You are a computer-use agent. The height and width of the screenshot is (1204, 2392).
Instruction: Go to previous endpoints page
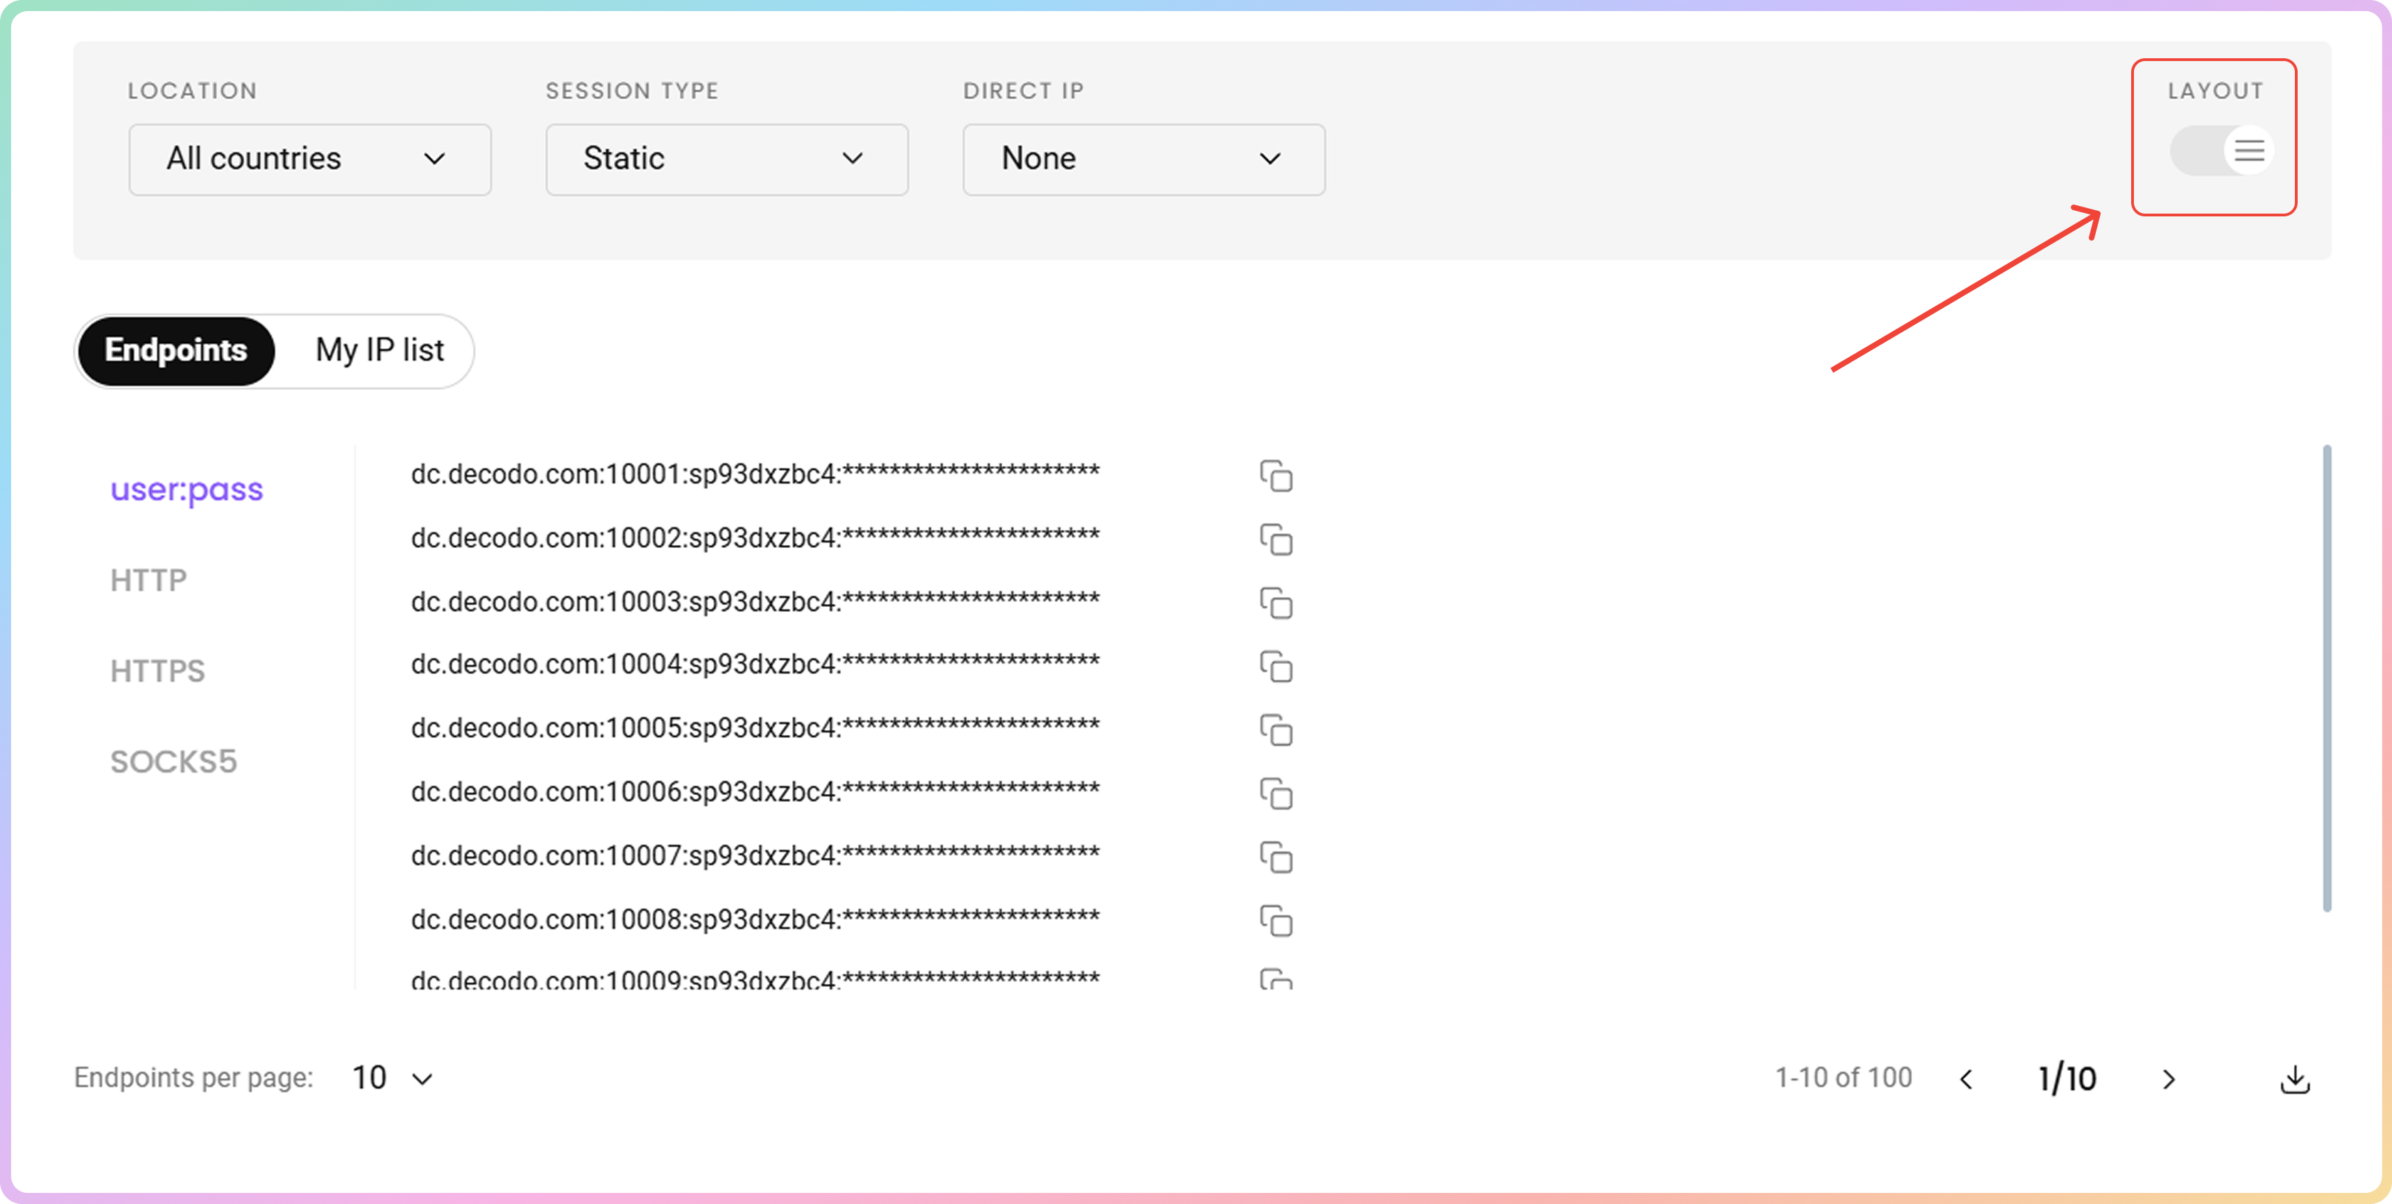click(x=1967, y=1078)
